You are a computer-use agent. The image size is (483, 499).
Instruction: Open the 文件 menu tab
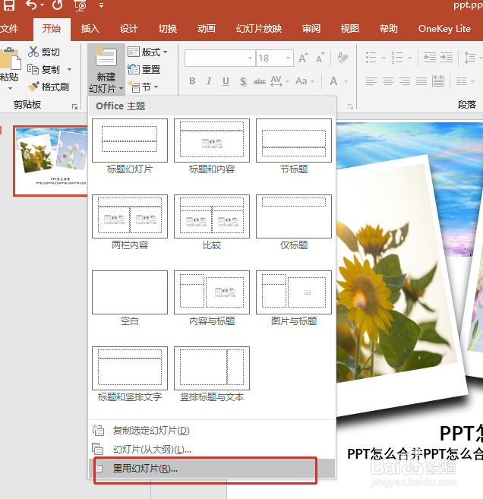(9, 29)
